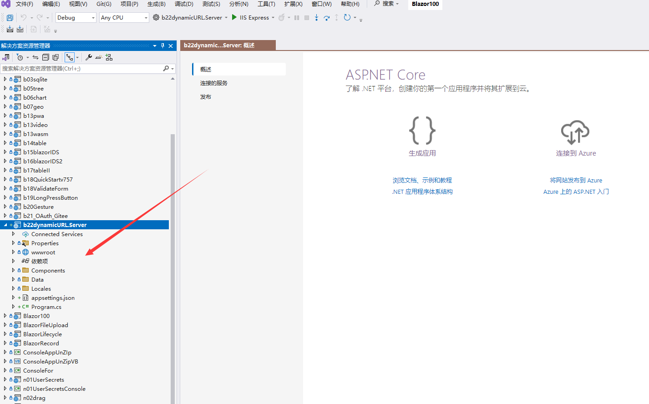The width and height of the screenshot is (649, 404).
Task: Click the Restart circular arrow icon
Action: [347, 17]
